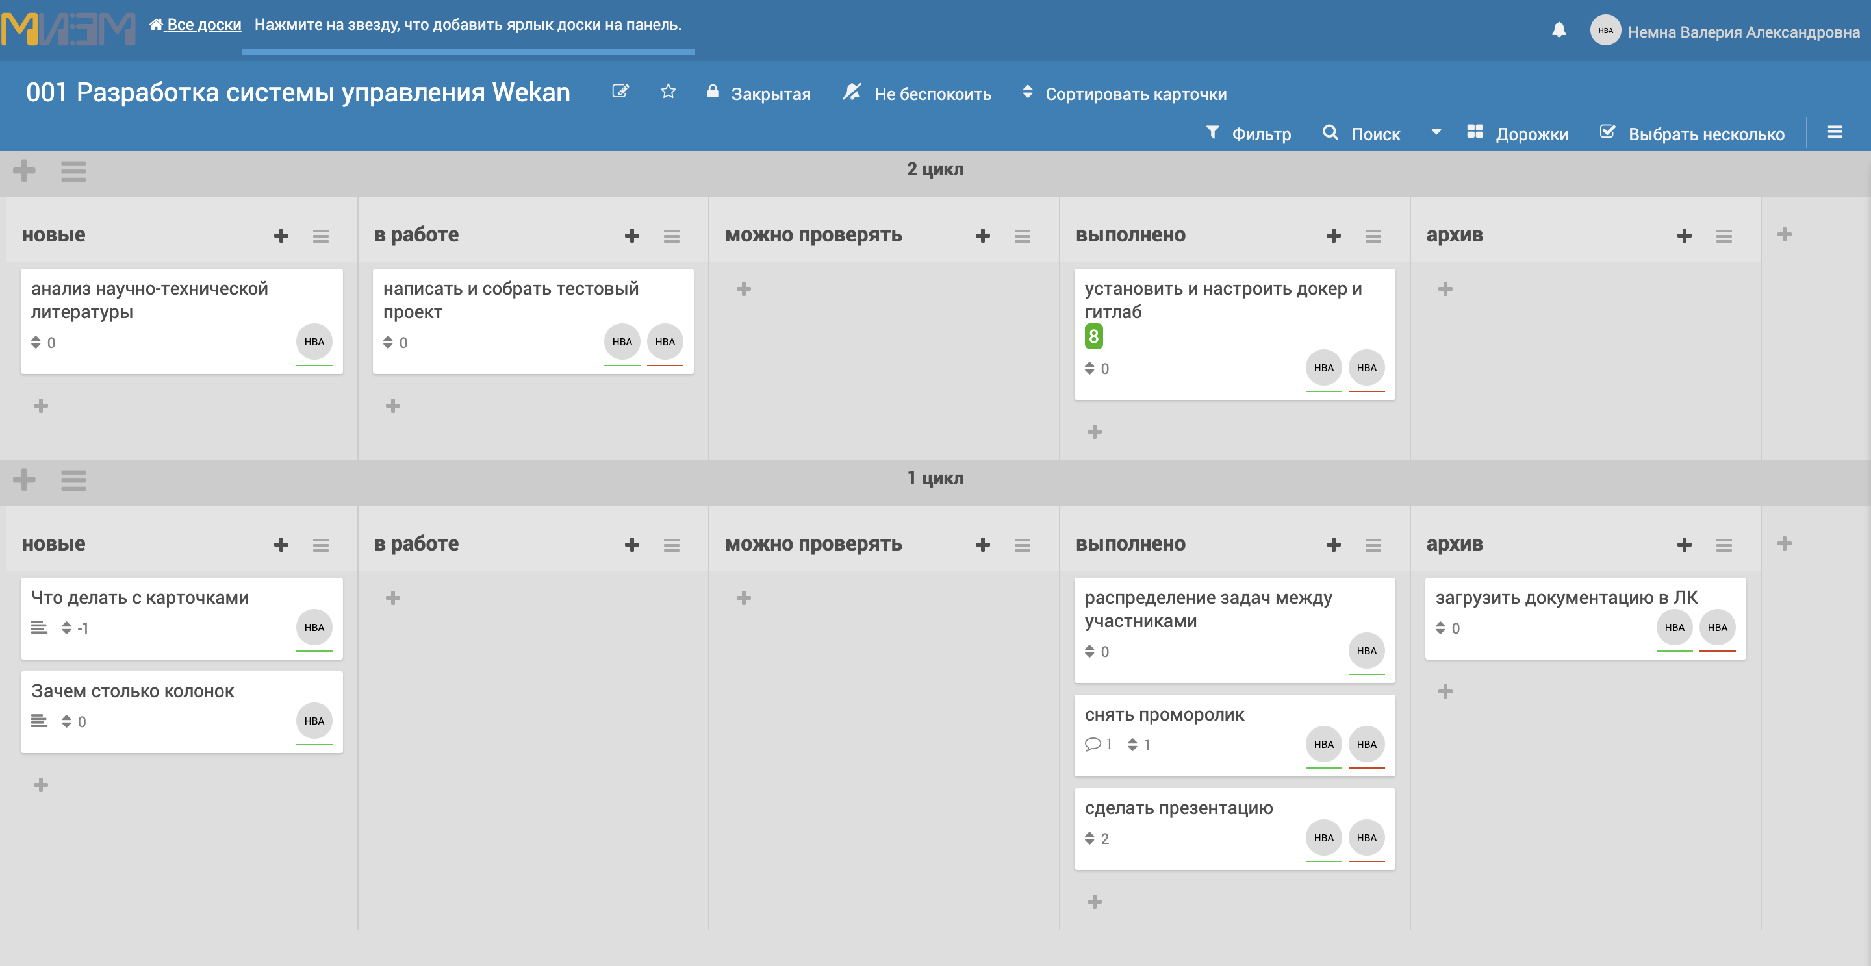Open the 1 цикл swimlane menu

(73, 480)
